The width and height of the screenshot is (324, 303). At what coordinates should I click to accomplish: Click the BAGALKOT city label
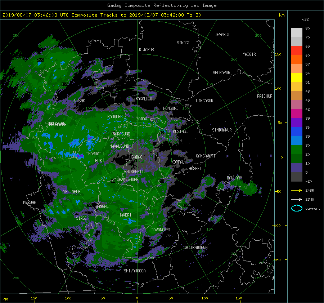coord(144,99)
